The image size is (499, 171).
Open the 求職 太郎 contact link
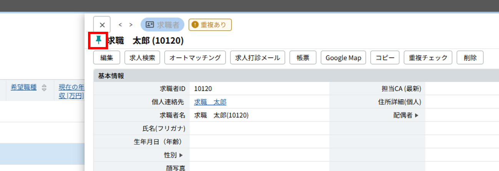pyautogui.click(x=210, y=102)
